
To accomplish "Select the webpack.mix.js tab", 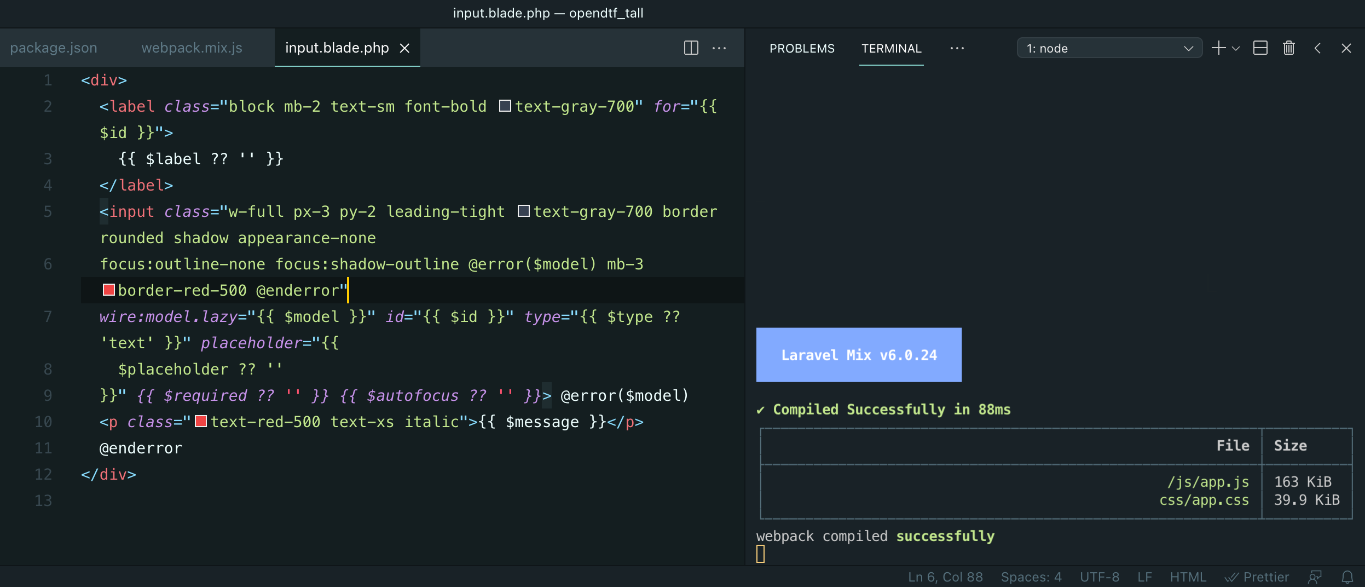I will coord(192,48).
